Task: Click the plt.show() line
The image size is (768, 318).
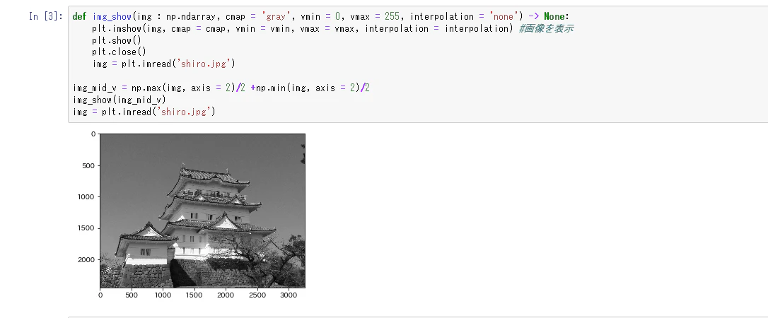Action: pyautogui.click(x=117, y=40)
